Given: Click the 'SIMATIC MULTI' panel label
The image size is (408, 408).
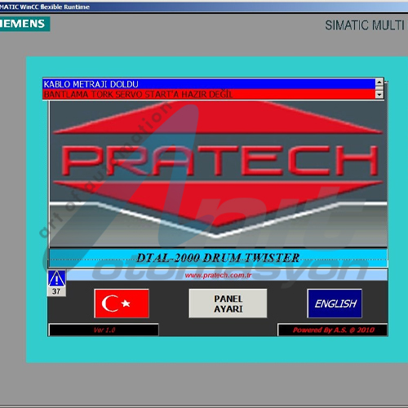Looking at the screenshot, I should [365, 25].
